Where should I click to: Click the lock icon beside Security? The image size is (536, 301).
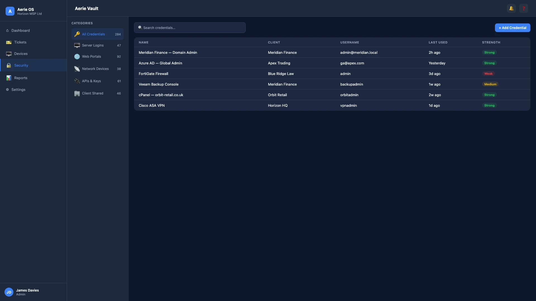9,65
